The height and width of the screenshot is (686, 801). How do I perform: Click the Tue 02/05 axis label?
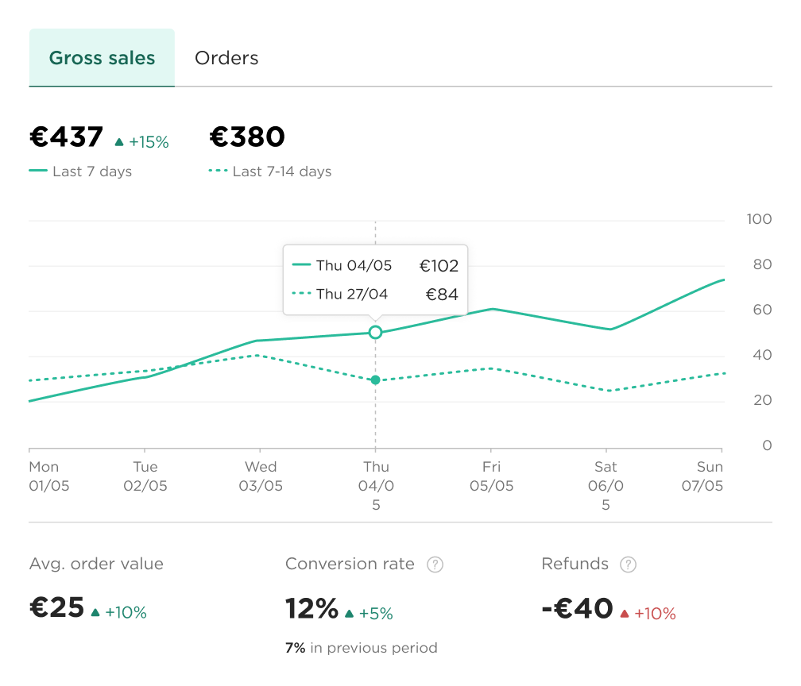145,476
